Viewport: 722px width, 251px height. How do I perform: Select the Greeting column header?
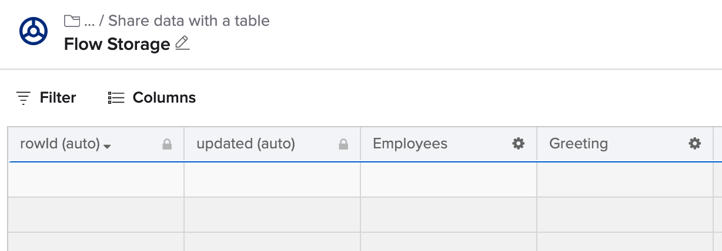[578, 144]
